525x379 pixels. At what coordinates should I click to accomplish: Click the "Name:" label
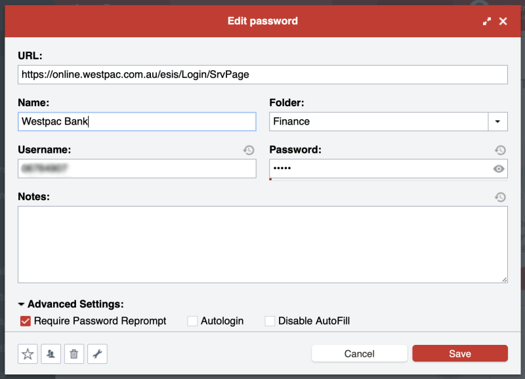(x=33, y=103)
